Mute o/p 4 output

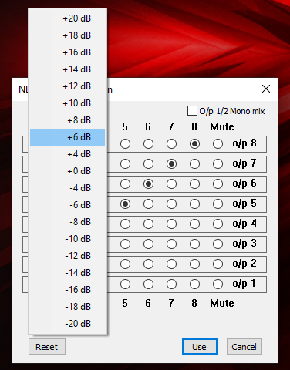217,224
